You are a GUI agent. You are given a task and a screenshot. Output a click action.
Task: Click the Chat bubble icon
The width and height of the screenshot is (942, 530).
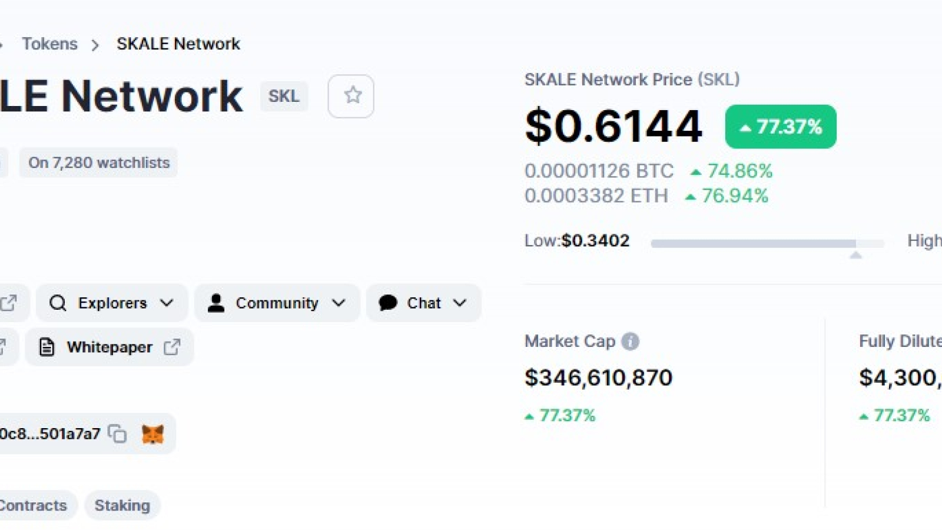pos(388,303)
